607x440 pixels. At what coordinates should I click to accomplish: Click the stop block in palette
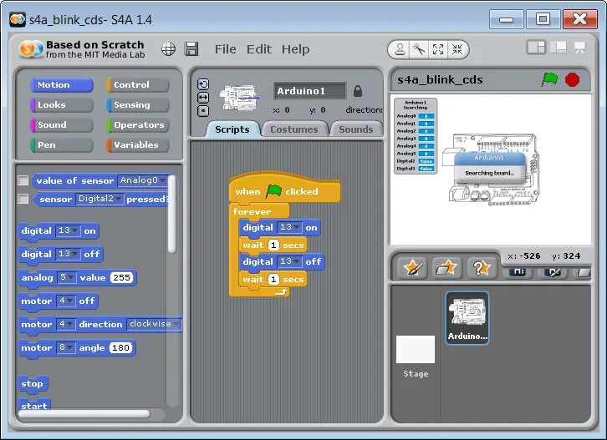(33, 384)
